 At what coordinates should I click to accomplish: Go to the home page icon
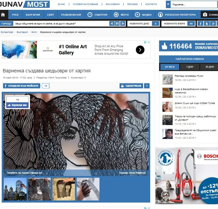[3, 15]
